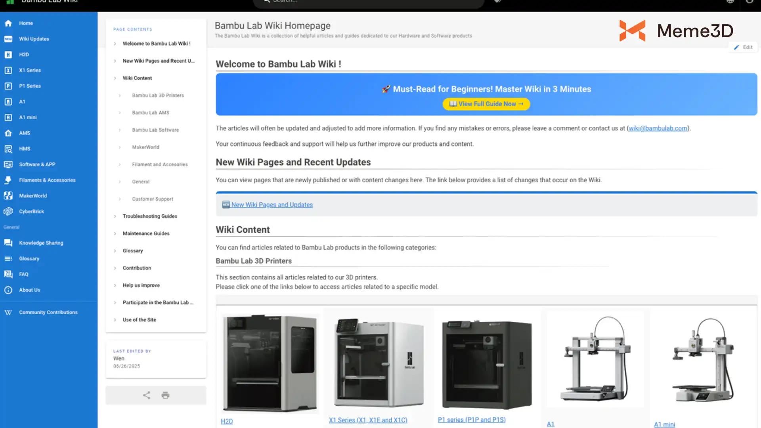Click the share icon below contents
Screen dimensions: 761x428
point(147,395)
